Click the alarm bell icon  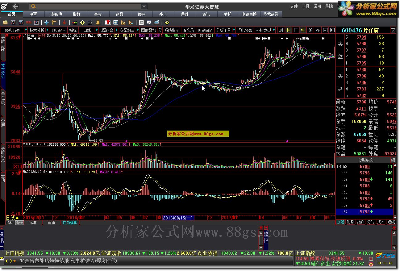[x=98, y=23]
